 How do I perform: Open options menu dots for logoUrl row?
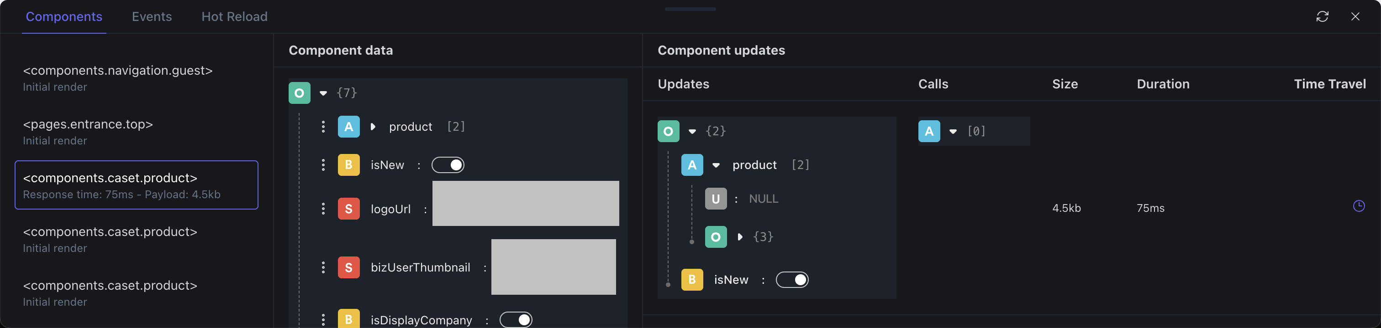(323, 209)
